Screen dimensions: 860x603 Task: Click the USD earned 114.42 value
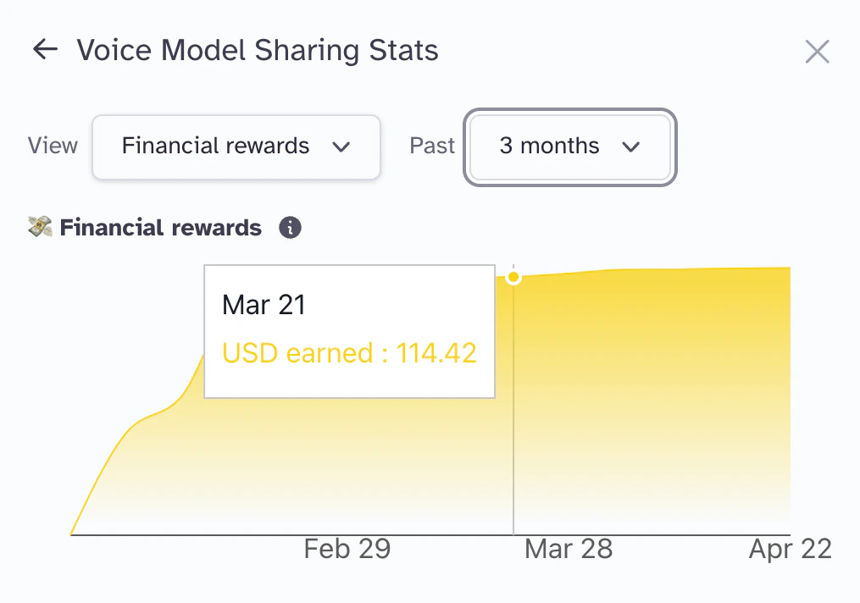(x=349, y=352)
